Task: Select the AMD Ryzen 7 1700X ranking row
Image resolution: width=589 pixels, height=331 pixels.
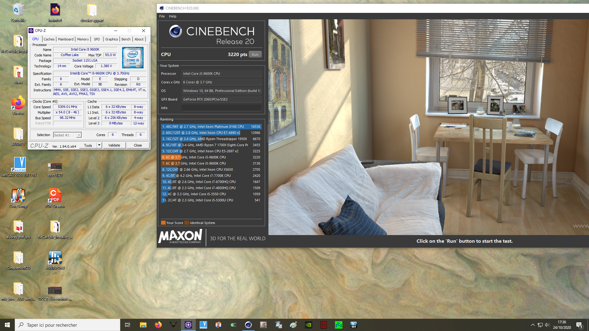Action: [x=211, y=145]
